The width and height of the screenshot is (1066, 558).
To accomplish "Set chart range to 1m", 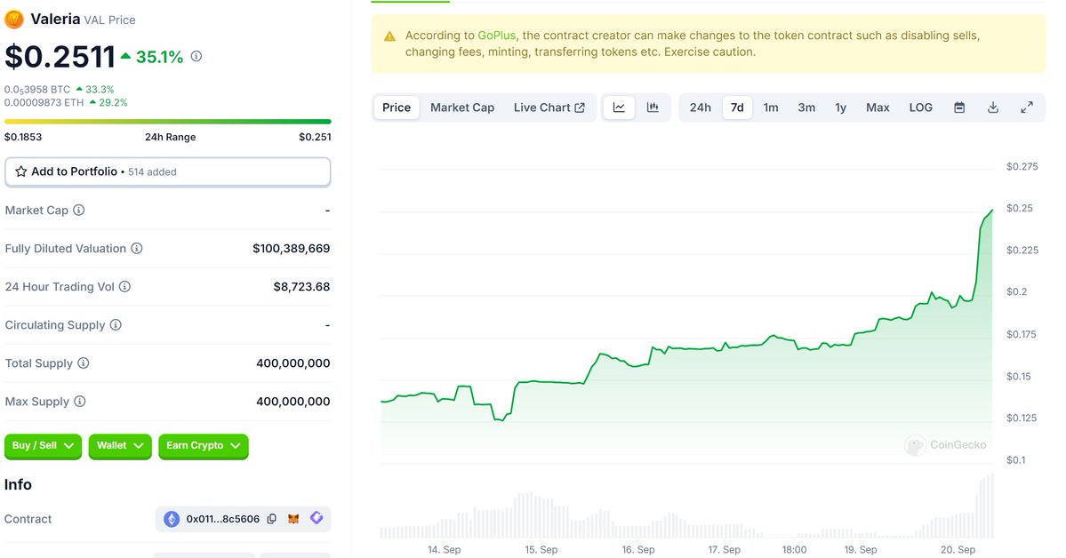I will (x=771, y=108).
